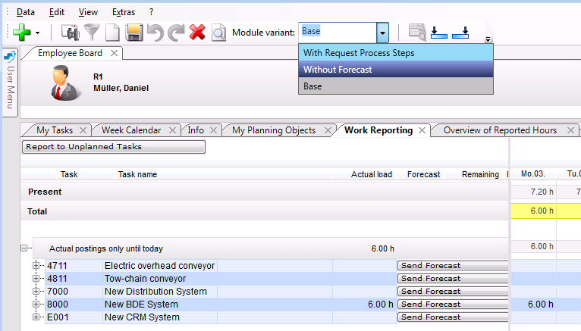
Task: Click the Redo arrow icon
Action: (177, 33)
